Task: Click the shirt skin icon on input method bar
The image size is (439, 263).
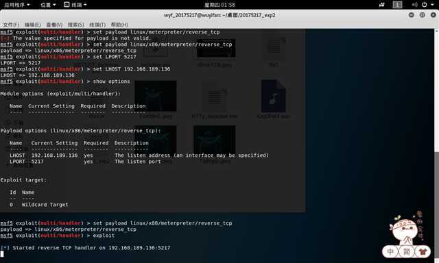Action: click(423, 252)
